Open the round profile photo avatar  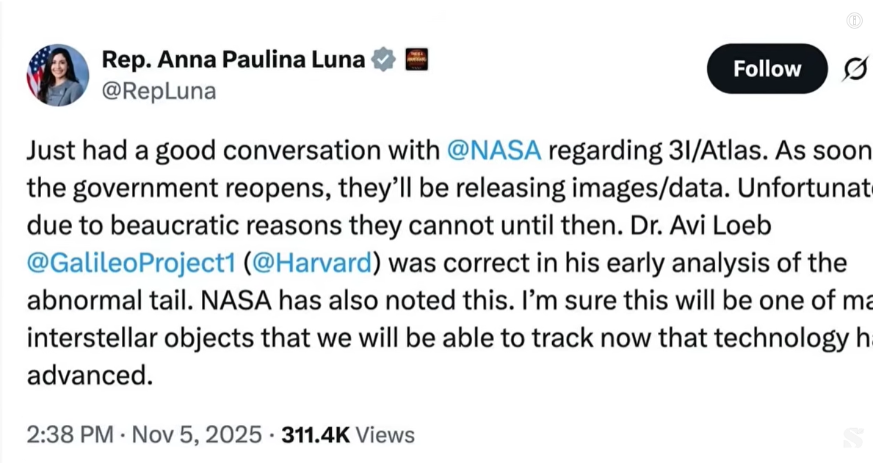pyautogui.click(x=58, y=75)
